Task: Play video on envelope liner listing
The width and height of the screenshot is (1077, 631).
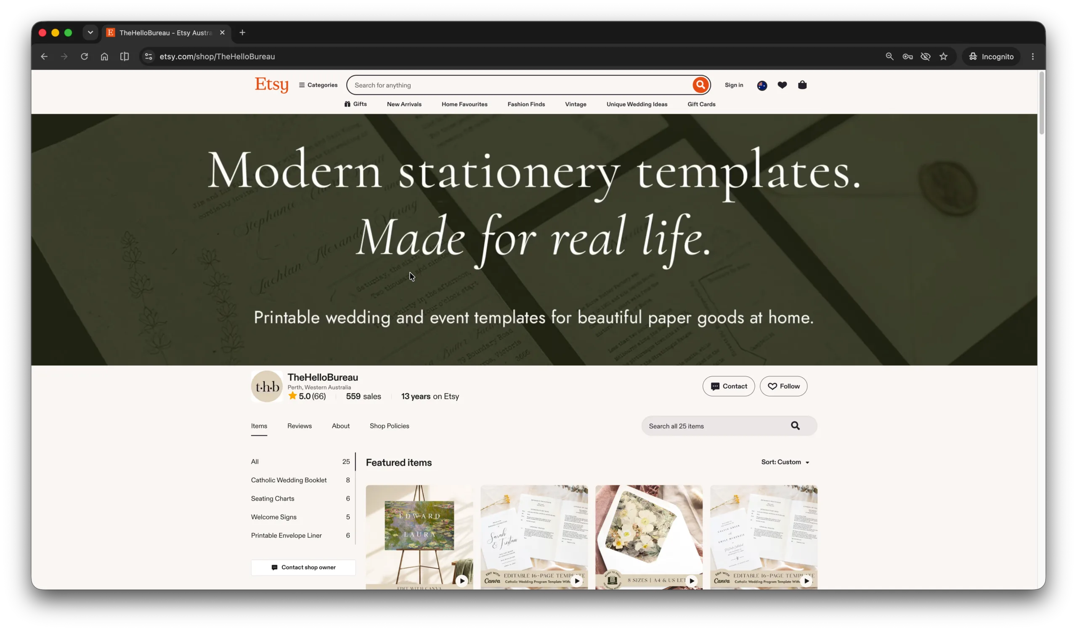Action: tap(692, 580)
